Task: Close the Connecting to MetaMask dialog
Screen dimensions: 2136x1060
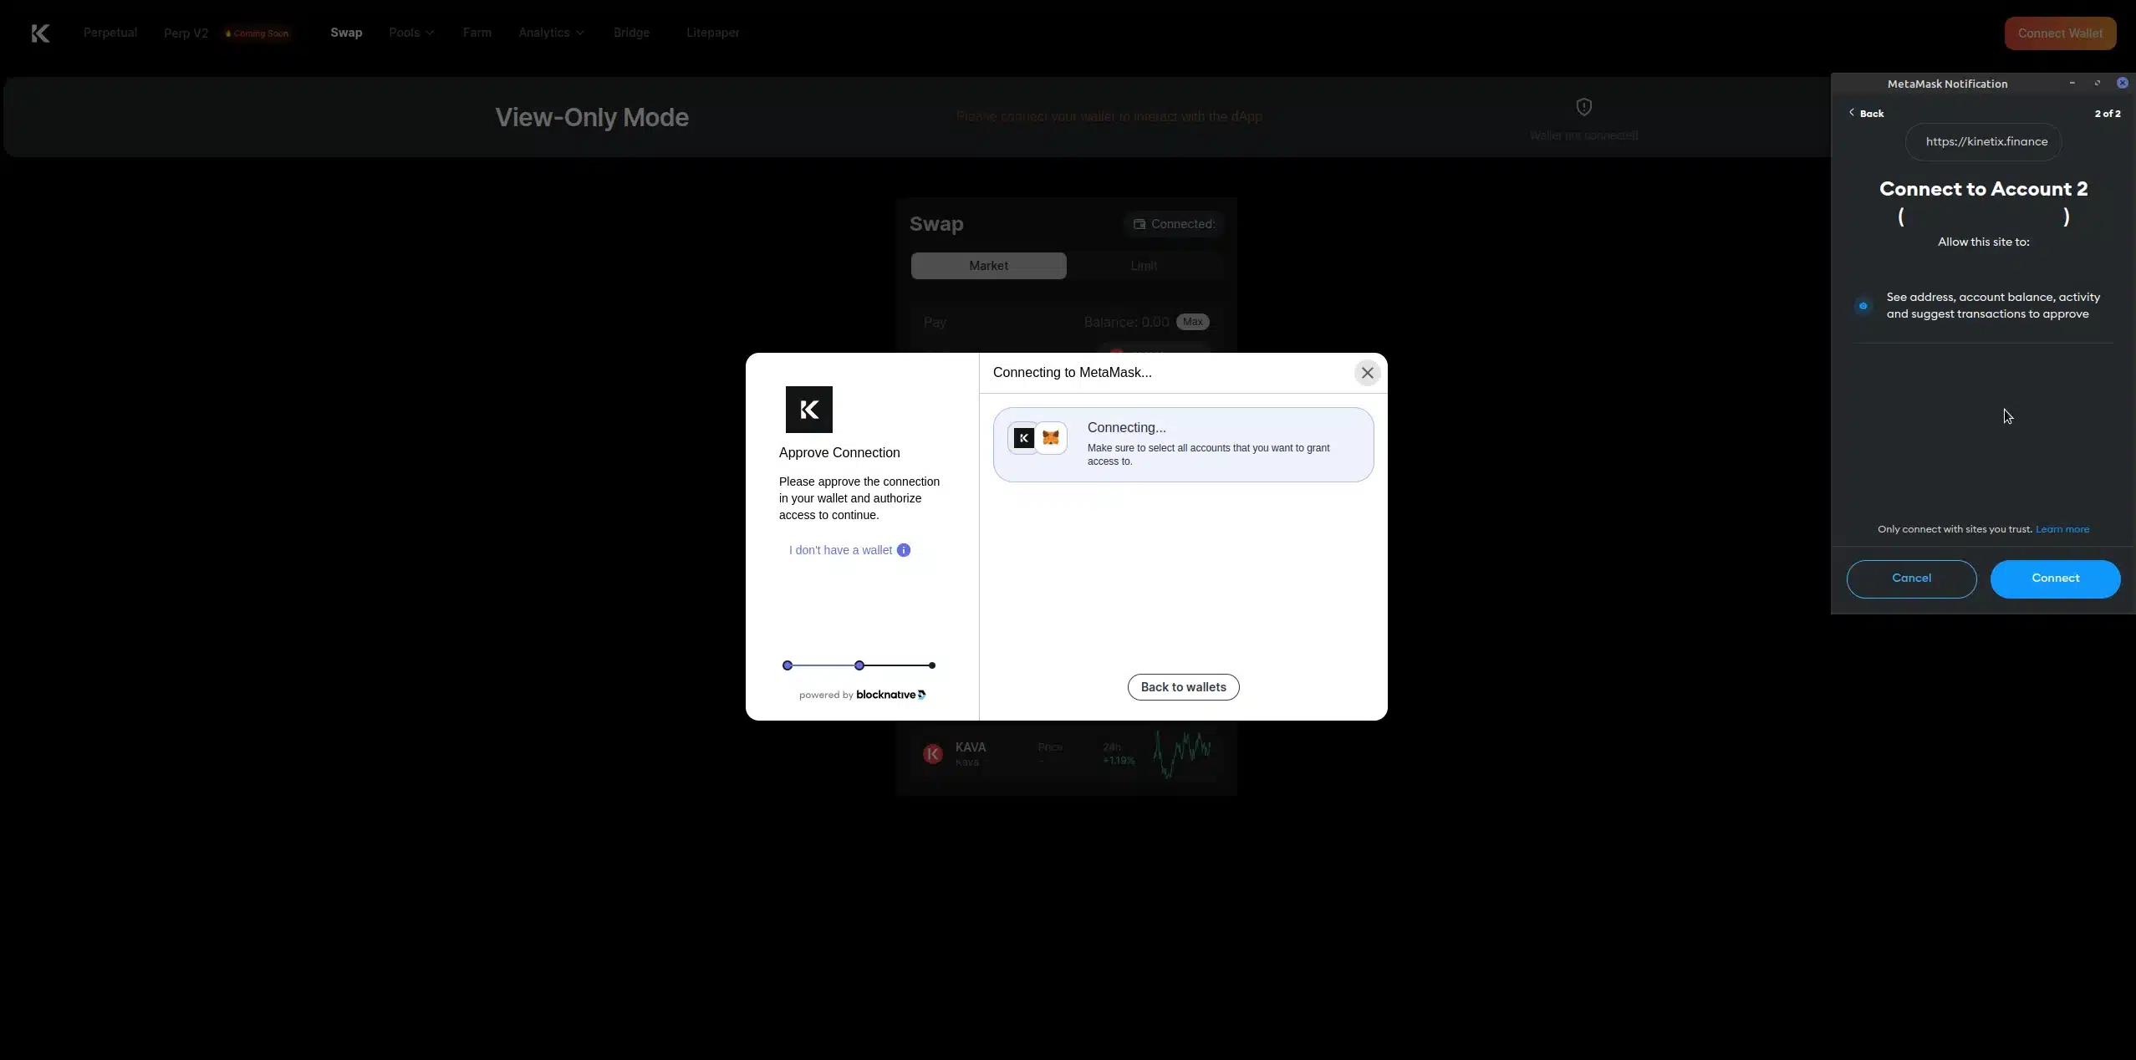Action: pyautogui.click(x=1367, y=373)
